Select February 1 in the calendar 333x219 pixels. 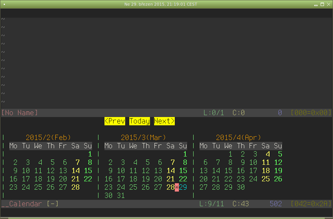click(90, 154)
